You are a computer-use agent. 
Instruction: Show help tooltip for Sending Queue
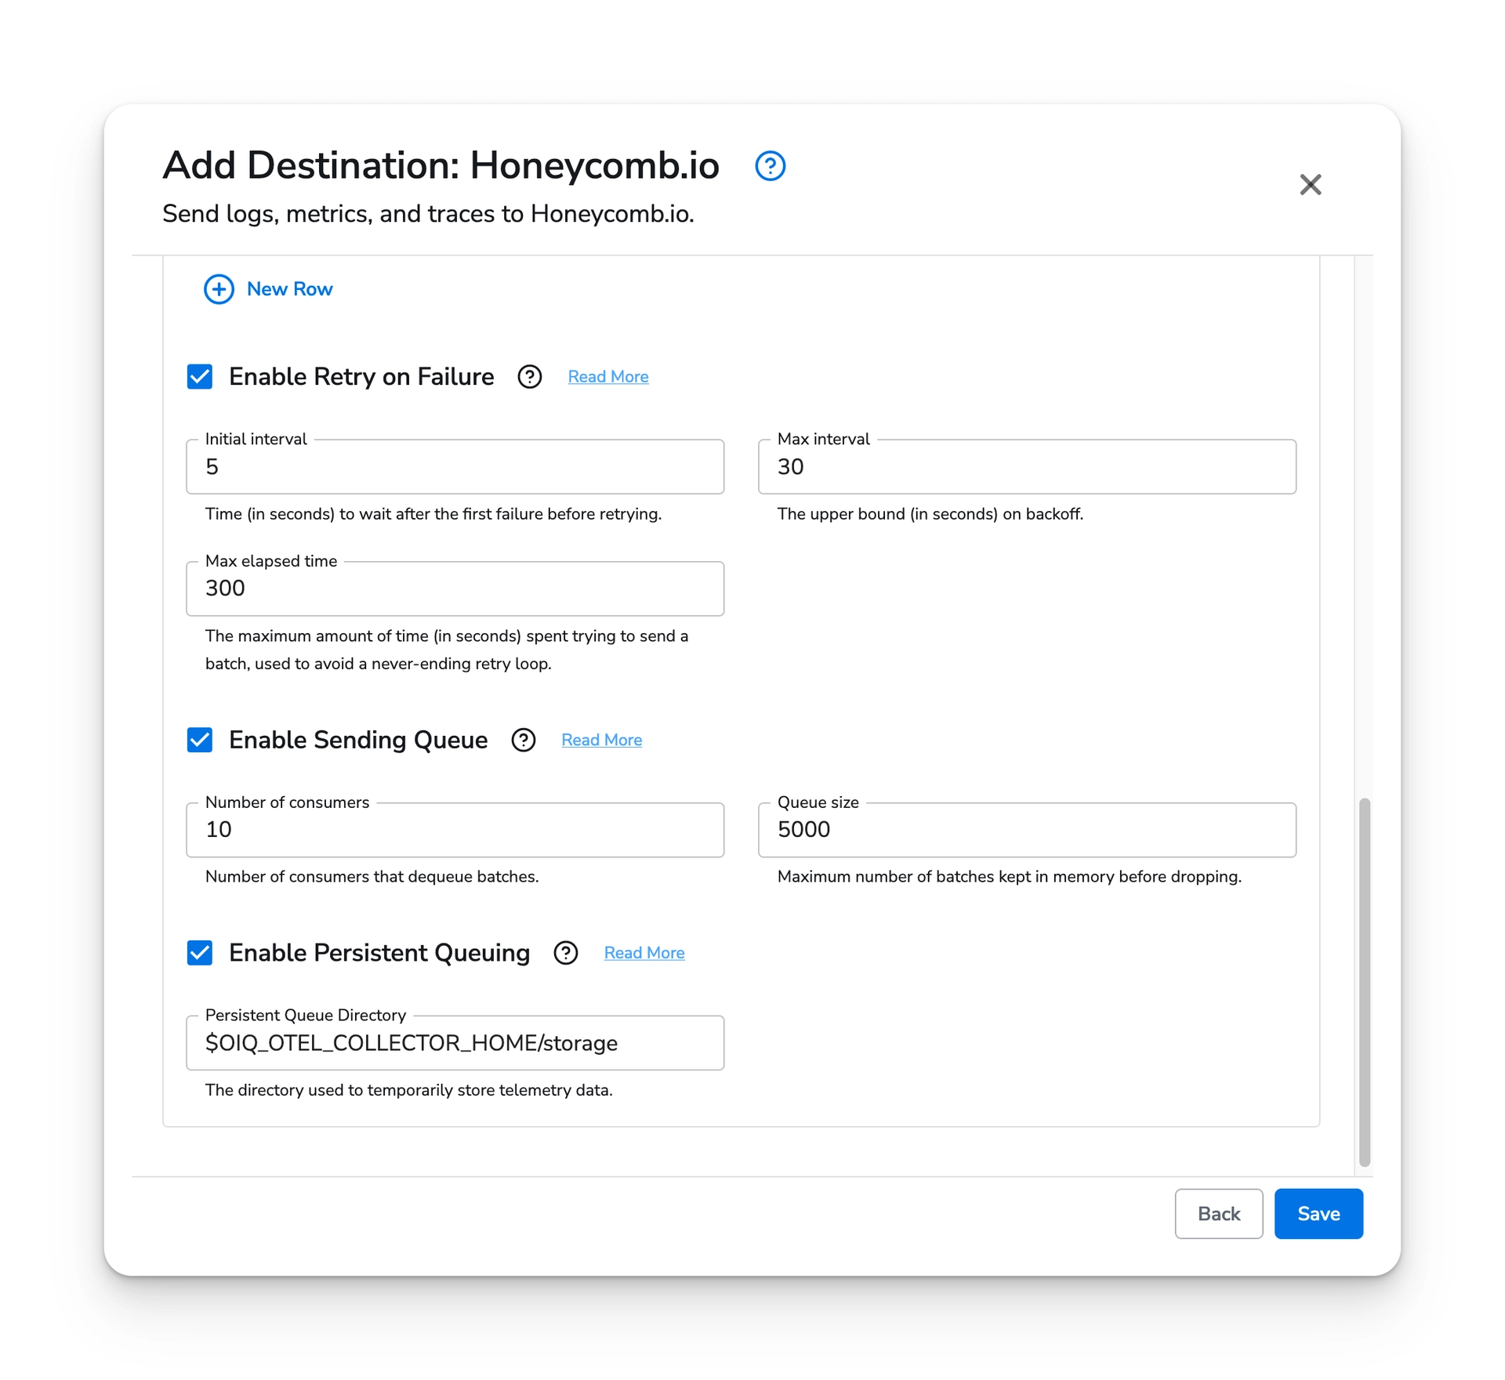coord(523,740)
